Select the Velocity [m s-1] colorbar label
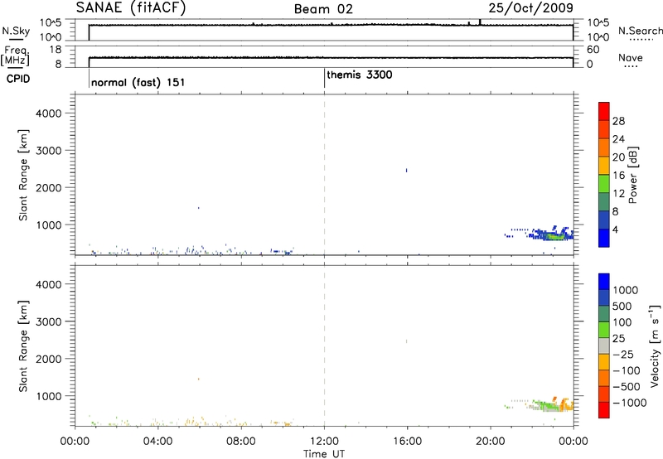 pyautogui.click(x=655, y=345)
